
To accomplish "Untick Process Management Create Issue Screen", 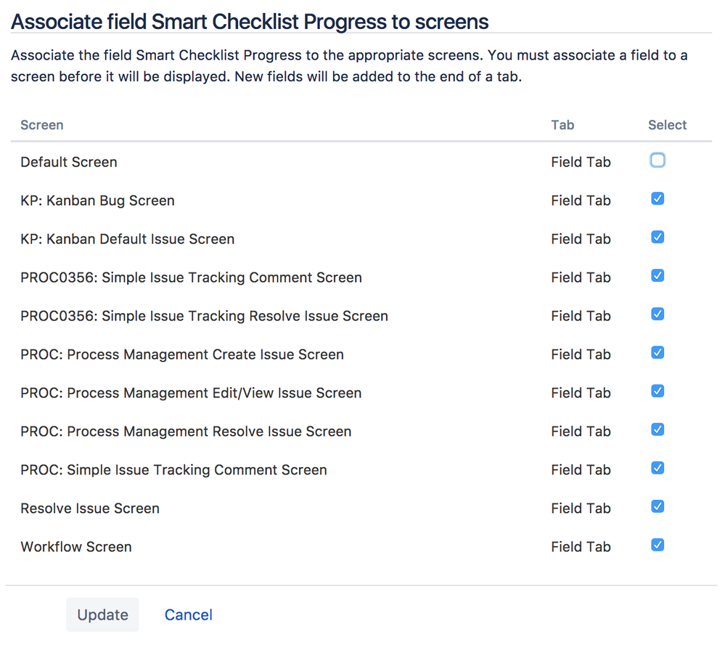I will point(658,353).
